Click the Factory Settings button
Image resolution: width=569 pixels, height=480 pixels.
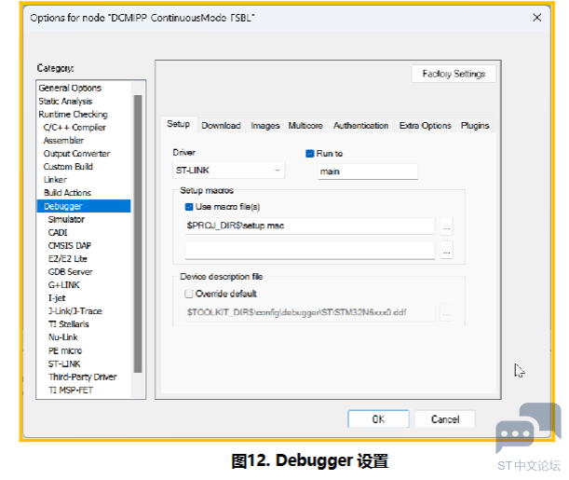(454, 74)
